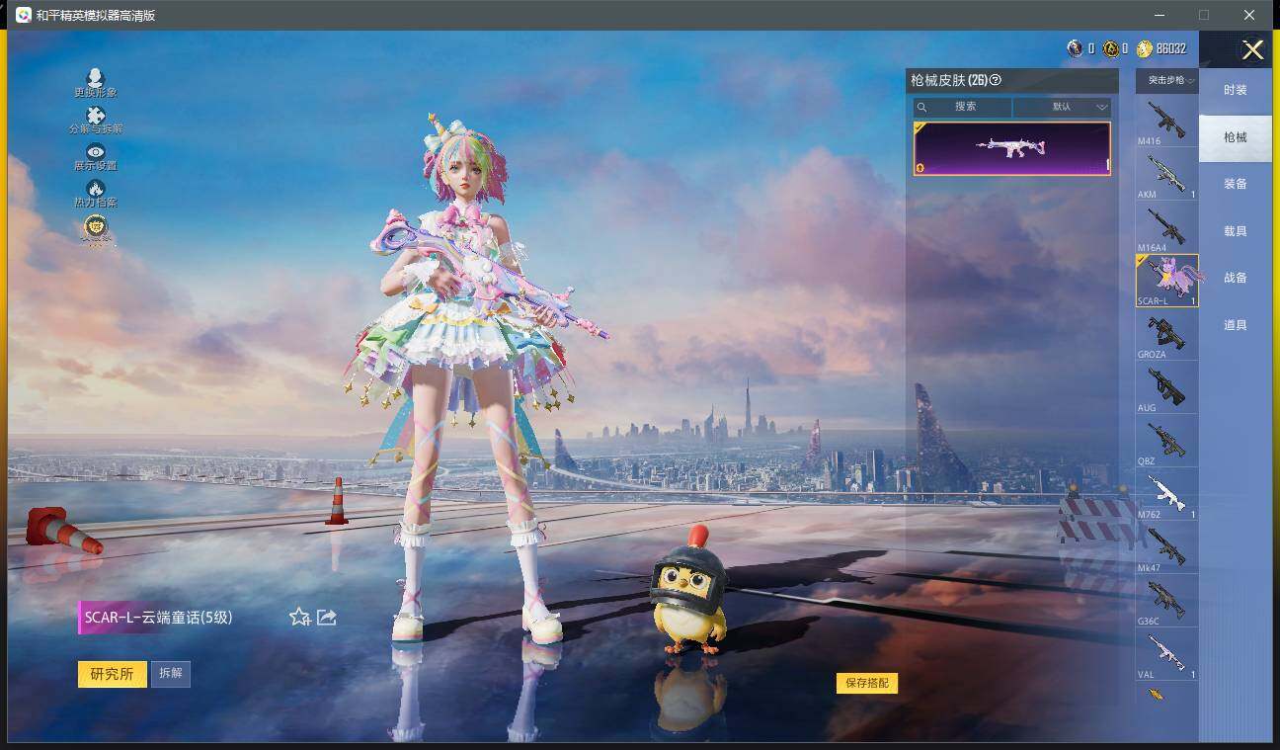Select the M16A4 weapon icon
Image resolution: width=1280 pixels, height=750 pixels.
(x=1167, y=227)
